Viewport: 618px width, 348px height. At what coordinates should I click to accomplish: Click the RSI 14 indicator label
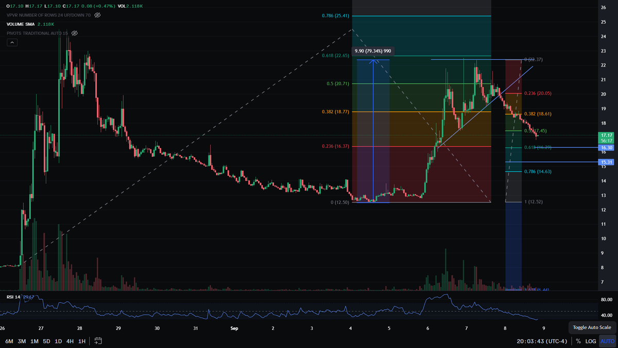[13, 296]
